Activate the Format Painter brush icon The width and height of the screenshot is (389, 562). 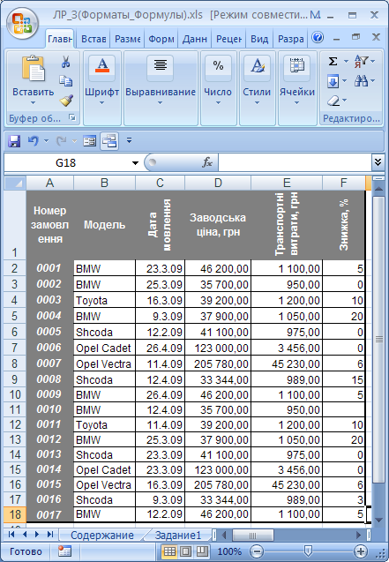(66, 100)
